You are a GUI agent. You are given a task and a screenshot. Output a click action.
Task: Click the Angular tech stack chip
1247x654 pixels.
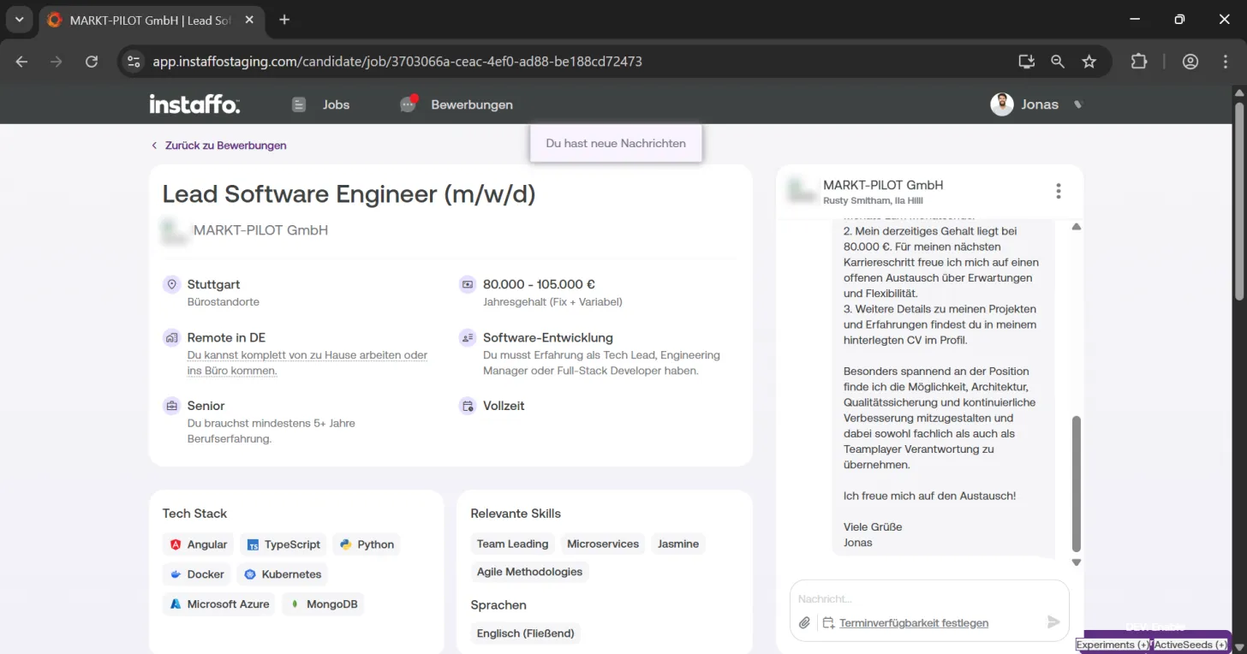click(198, 544)
